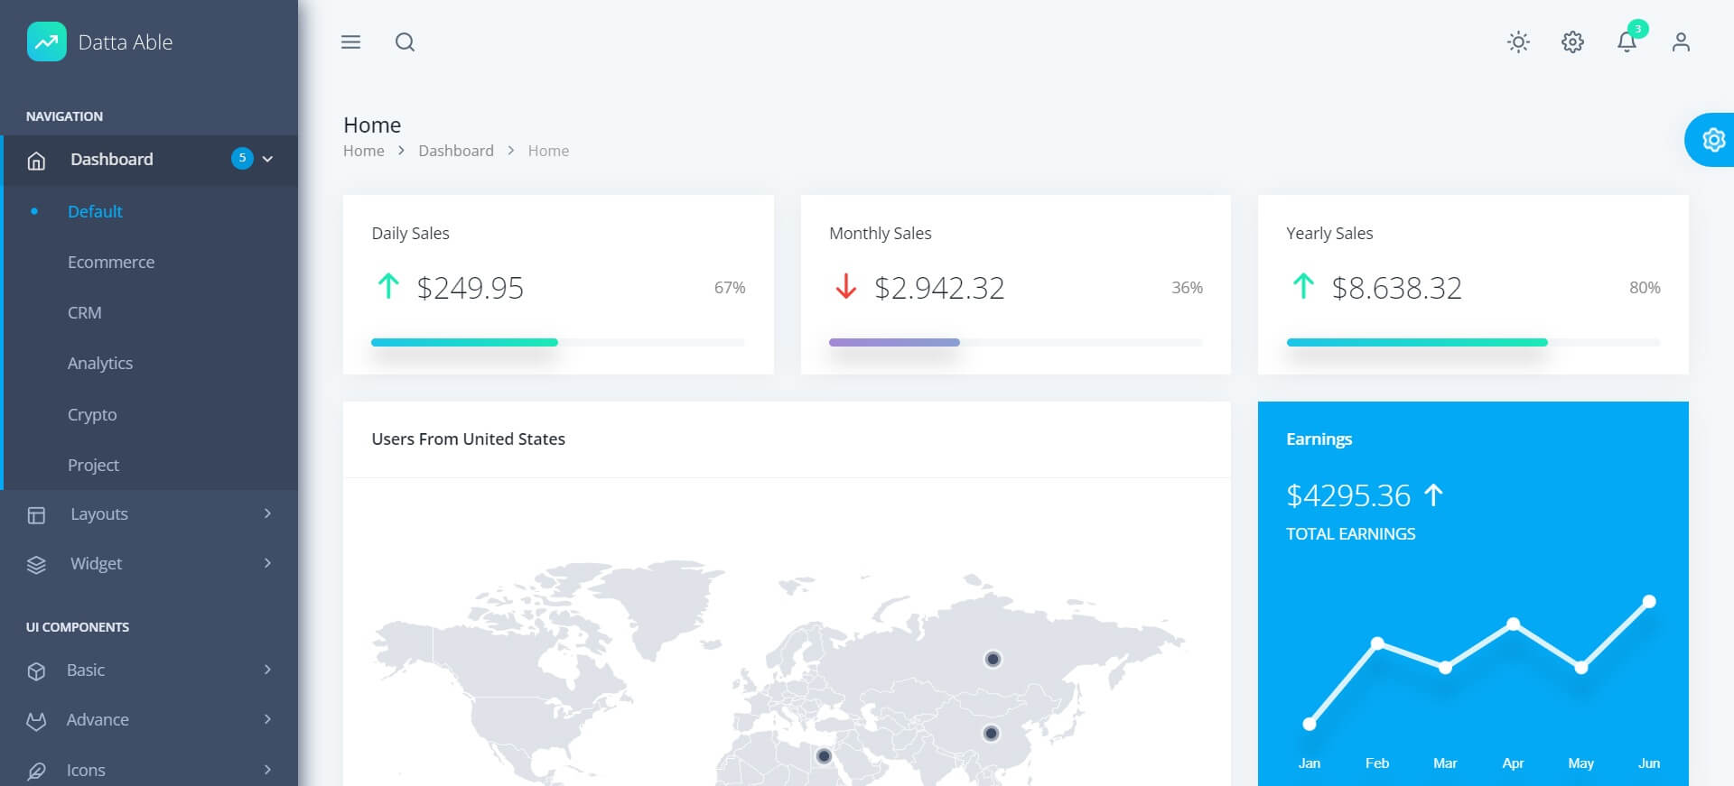This screenshot has height=786, width=1734.
Task: Expand the Advance components arrow
Action: (267, 719)
